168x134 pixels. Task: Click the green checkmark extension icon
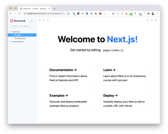(x=83, y=14)
